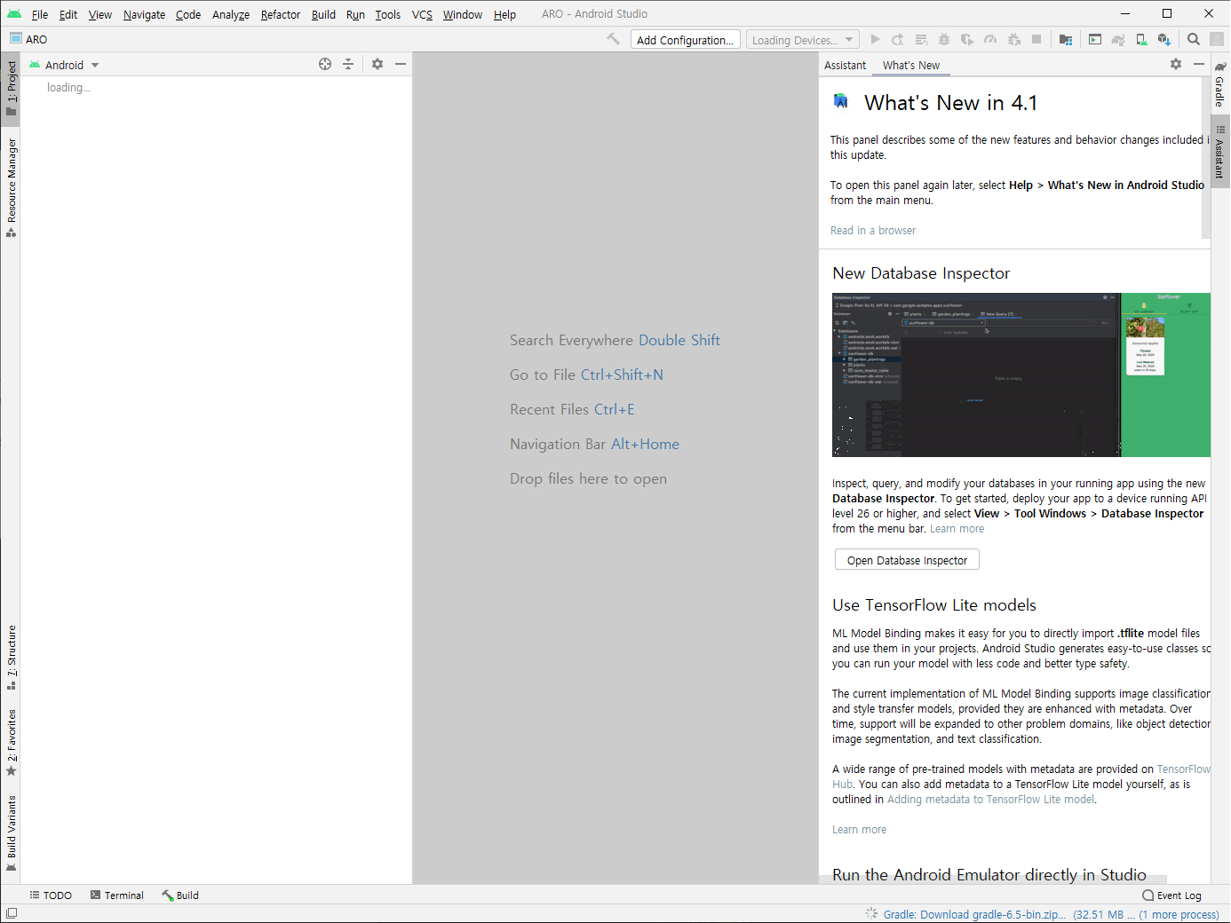Screen dimensions: 1231x923
Task: Click the Add Configuration button
Action: (x=686, y=40)
